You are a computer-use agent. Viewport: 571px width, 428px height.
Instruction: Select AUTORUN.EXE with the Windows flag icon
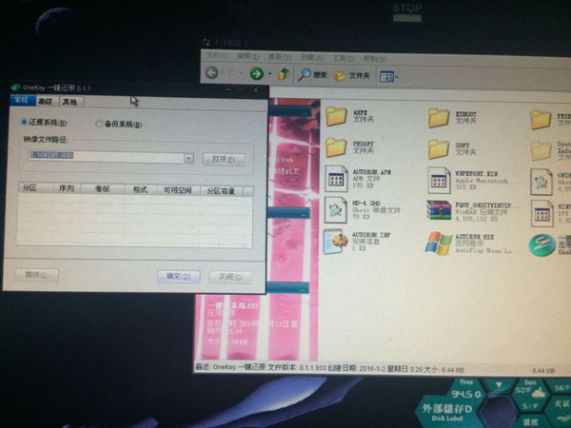point(438,243)
